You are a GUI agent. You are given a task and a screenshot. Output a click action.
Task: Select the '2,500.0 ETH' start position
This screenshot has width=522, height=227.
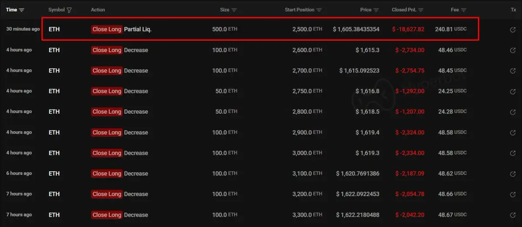pyautogui.click(x=307, y=29)
